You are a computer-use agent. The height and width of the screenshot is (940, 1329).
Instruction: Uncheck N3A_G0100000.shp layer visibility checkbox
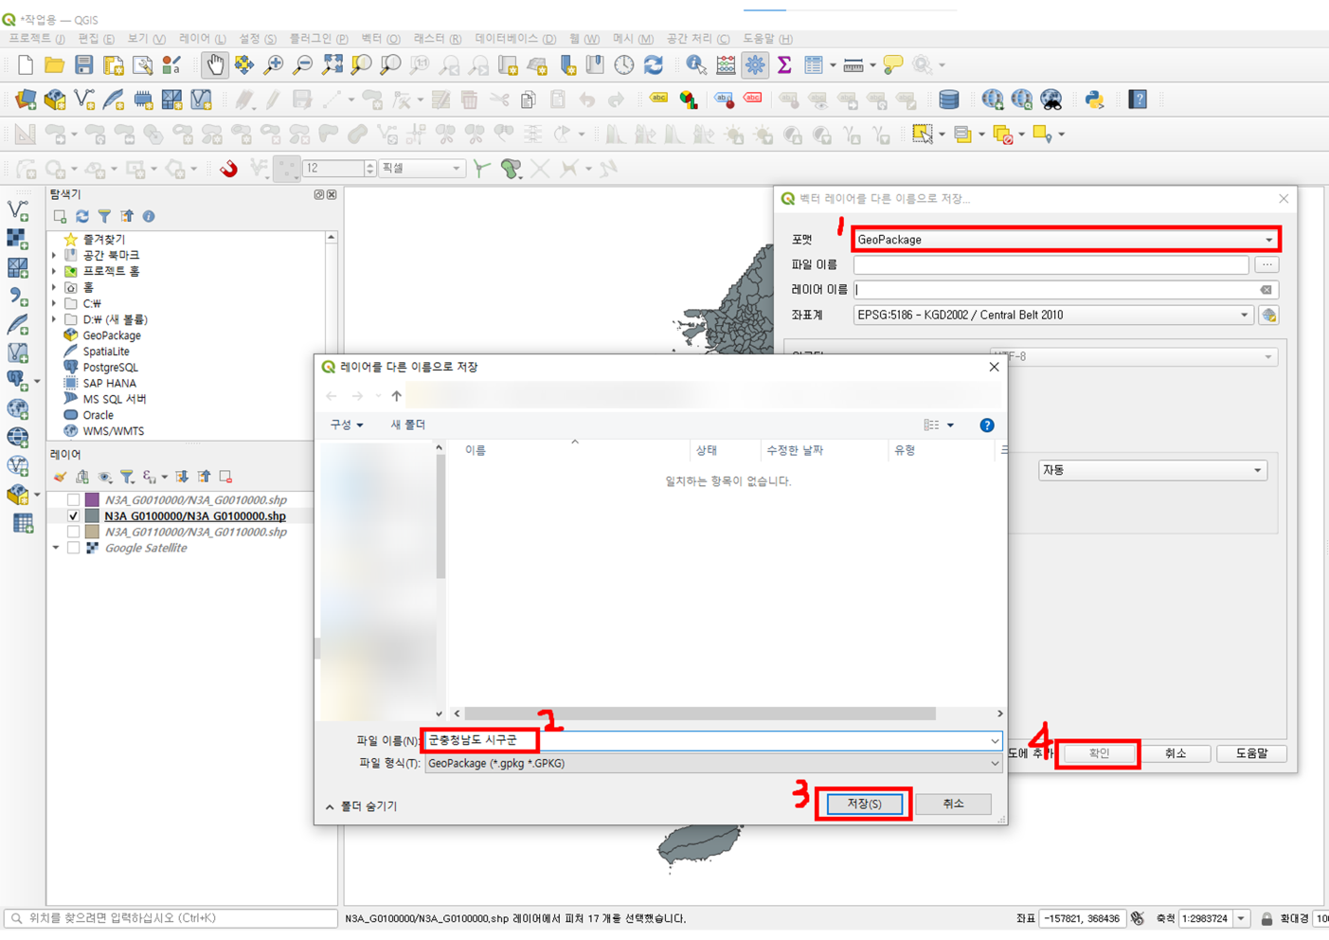coord(73,516)
